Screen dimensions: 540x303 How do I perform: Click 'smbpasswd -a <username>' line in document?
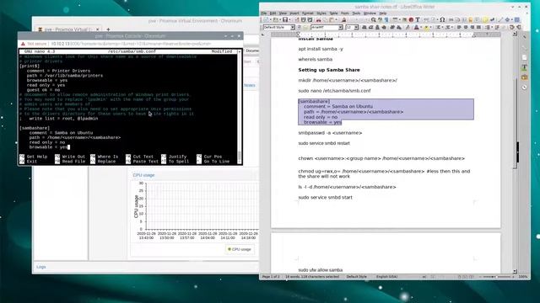click(x=330, y=133)
